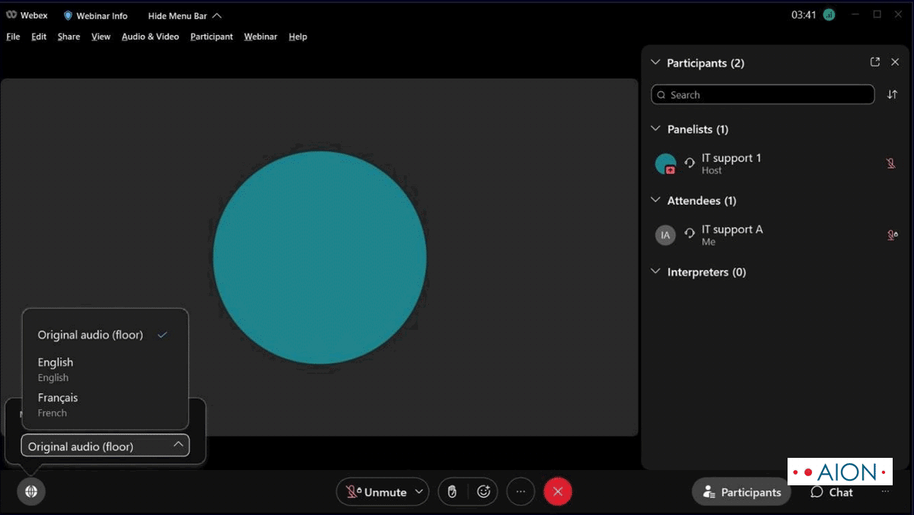Click the IA avatar

666,235
